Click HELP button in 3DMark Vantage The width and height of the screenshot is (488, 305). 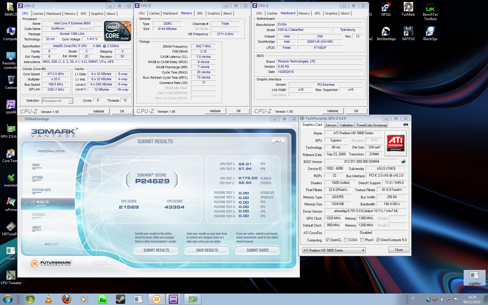(x=278, y=141)
